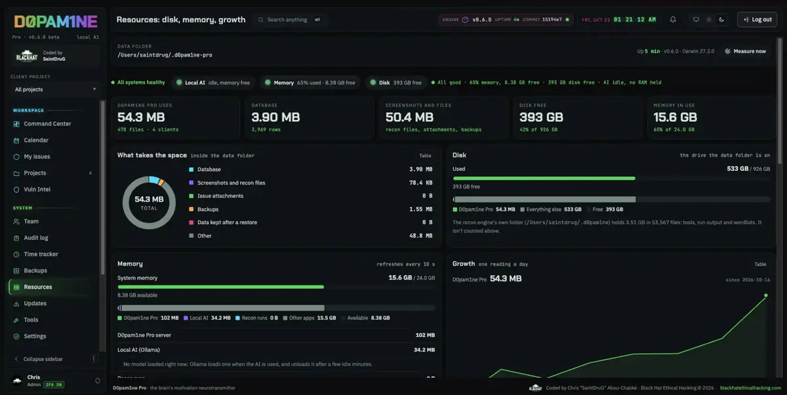Click the Vuln Intel shield icon
The image size is (787, 395).
coord(17,189)
